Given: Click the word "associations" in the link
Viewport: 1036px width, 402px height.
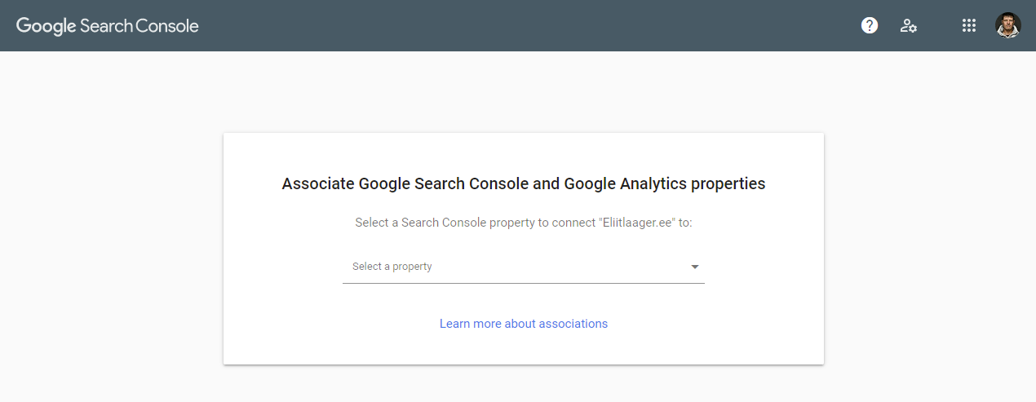Looking at the screenshot, I should [x=576, y=324].
